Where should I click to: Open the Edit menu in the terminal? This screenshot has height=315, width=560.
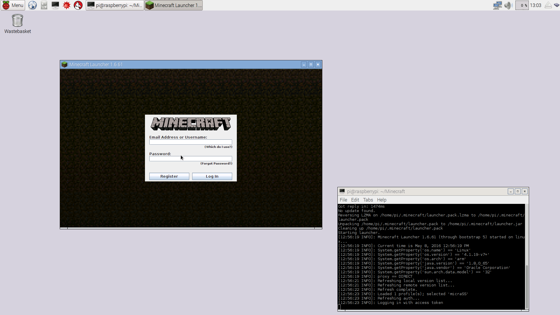[x=355, y=200]
